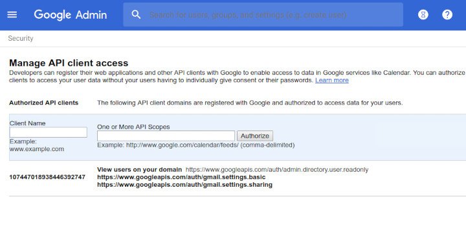This screenshot has width=466, height=241.
Task: Click the Client Name input field
Action: coord(48,132)
